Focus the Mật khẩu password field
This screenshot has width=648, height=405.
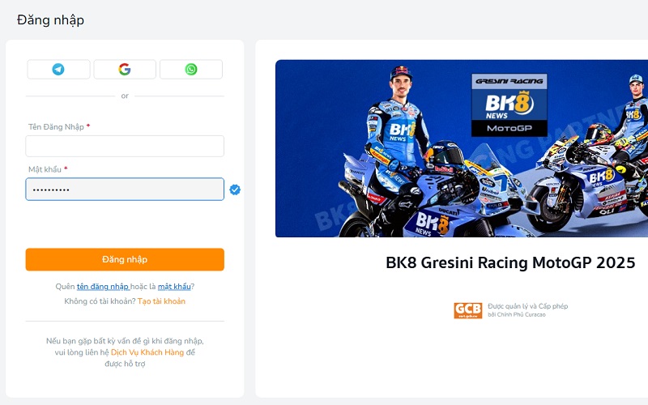tap(125, 190)
